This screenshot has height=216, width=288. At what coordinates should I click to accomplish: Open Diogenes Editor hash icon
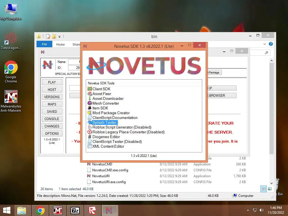pyautogui.click(x=90, y=137)
